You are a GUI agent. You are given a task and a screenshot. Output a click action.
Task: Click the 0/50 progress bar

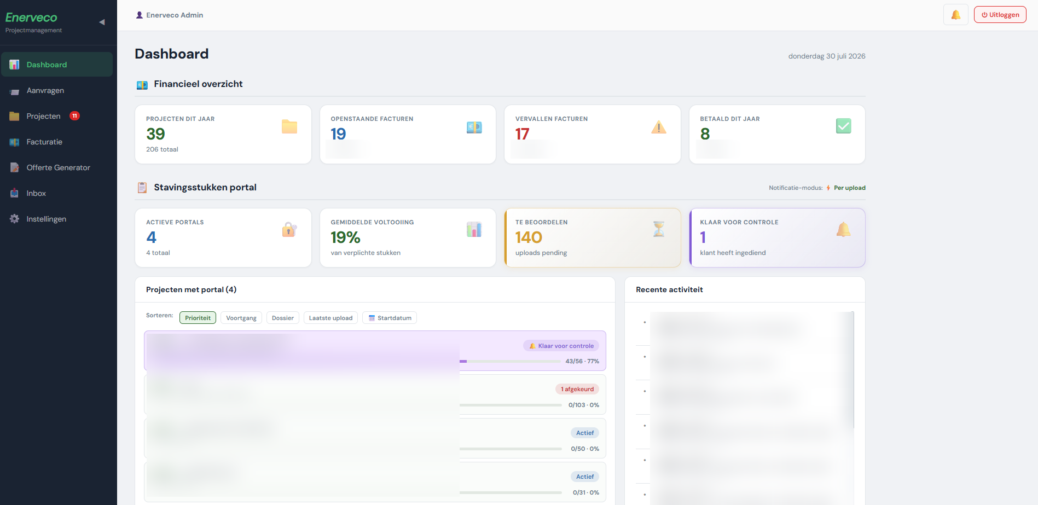pyautogui.click(x=511, y=449)
